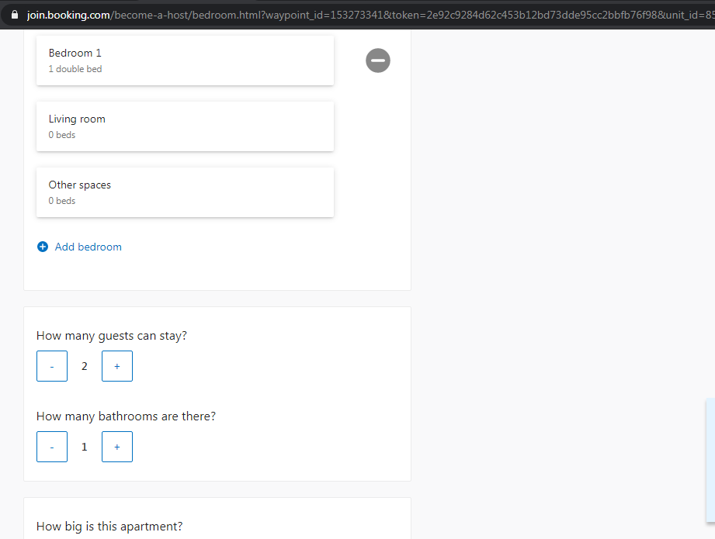Remove Bedroom 1 using the grey minus icon
The width and height of the screenshot is (715, 539).
pos(378,60)
